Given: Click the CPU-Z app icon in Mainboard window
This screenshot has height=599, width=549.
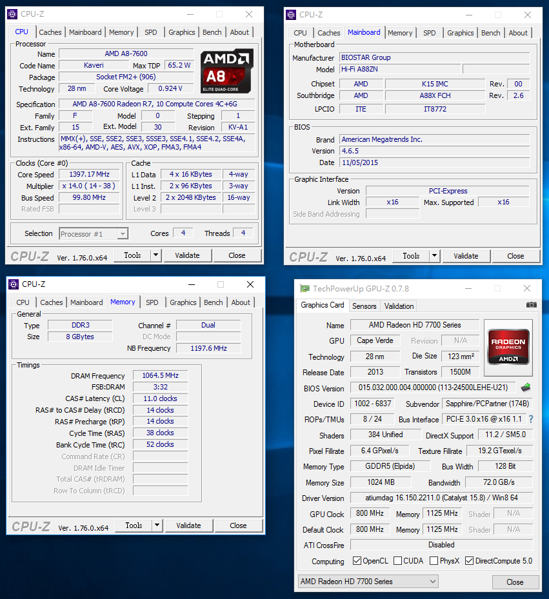Looking at the screenshot, I should (291, 15).
